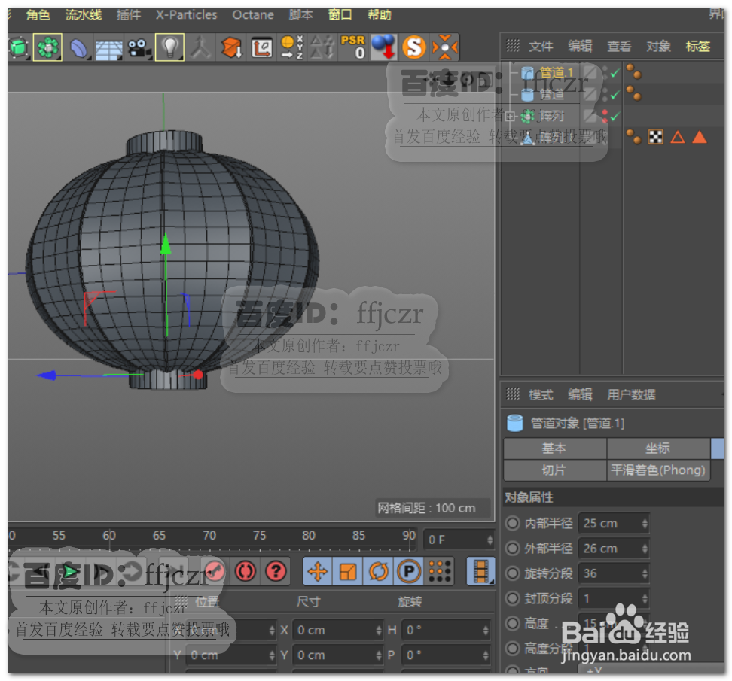Click the grey triangles arrange icon

tap(322, 47)
